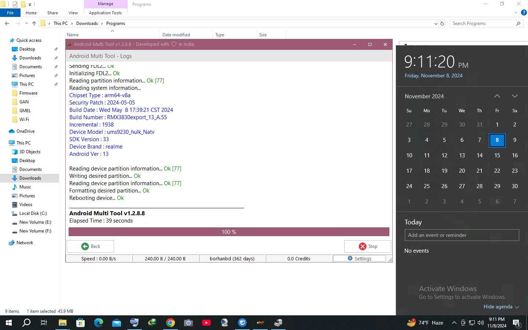The width and height of the screenshot is (528, 330).
Task: Open Settings in Android Multi Tool status bar
Action: point(359,258)
